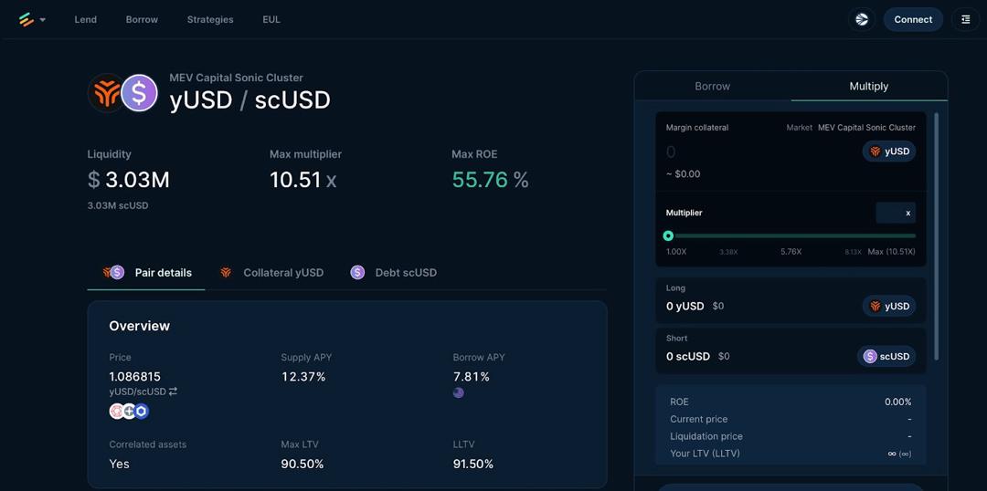Click the 3.03M scUSD liquidity subtext
Image resolution: width=987 pixels, height=491 pixels.
118,205
